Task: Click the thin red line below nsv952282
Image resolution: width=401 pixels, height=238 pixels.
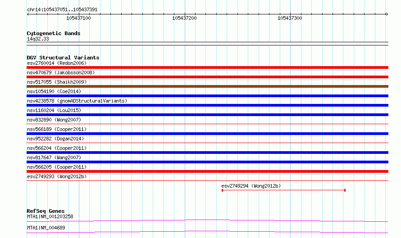Action: click(x=207, y=143)
